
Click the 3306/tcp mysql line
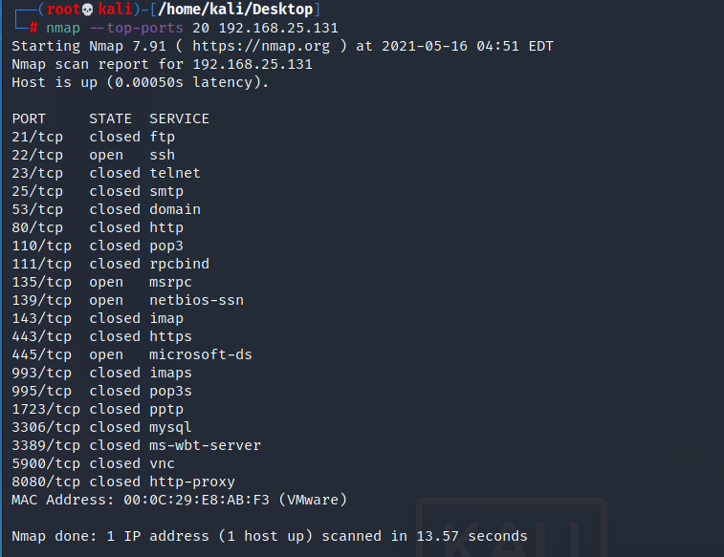(x=101, y=427)
